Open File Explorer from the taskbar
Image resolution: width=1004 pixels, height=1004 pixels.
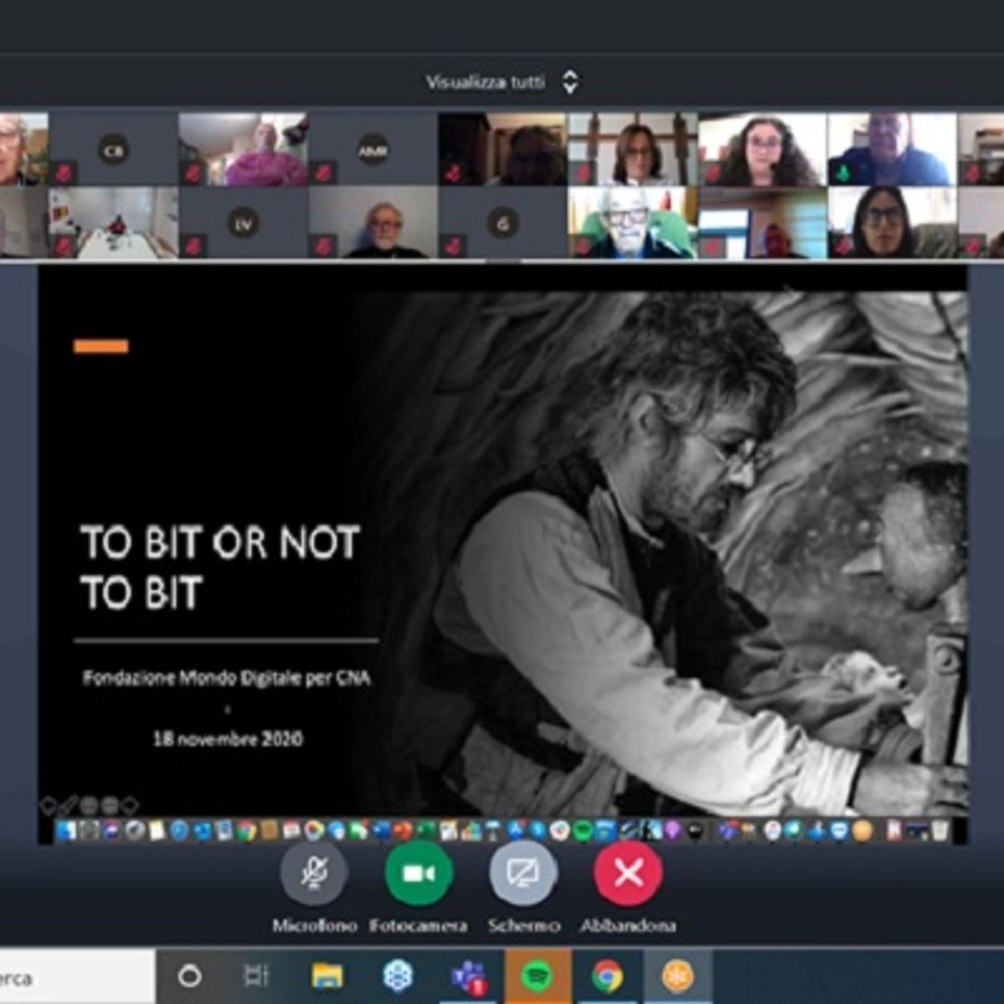327,976
